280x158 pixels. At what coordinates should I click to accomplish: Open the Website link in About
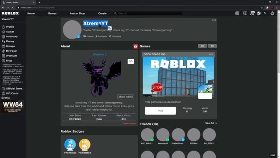click(99, 54)
